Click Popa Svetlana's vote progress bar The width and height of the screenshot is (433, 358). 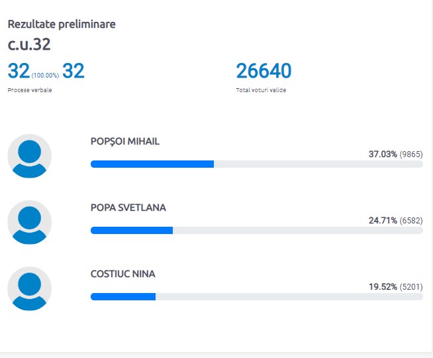pos(256,230)
